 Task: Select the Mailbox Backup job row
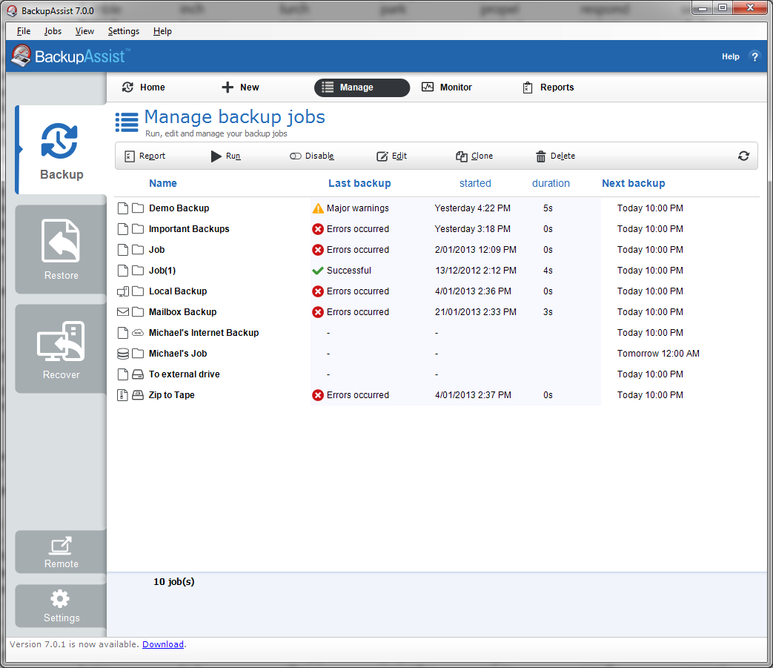click(x=182, y=312)
